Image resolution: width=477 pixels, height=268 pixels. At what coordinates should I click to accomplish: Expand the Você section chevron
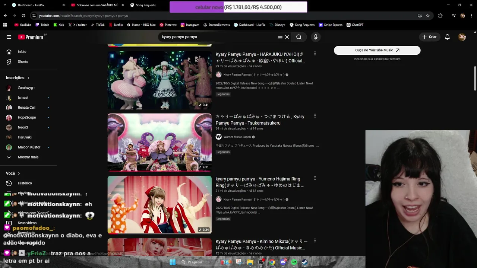click(x=19, y=173)
